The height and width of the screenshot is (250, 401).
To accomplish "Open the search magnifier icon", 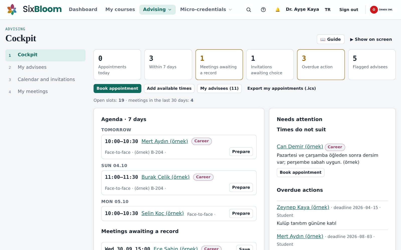I will (x=249, y=9).
